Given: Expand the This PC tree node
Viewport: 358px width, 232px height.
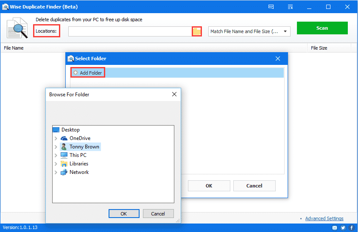Looking at the screenshot, I should (x=56, y=155).
